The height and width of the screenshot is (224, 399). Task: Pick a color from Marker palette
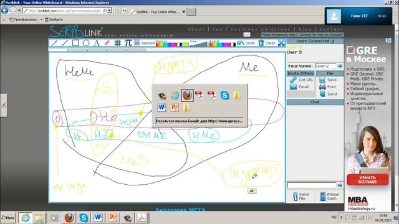click(x=166, y=44)
